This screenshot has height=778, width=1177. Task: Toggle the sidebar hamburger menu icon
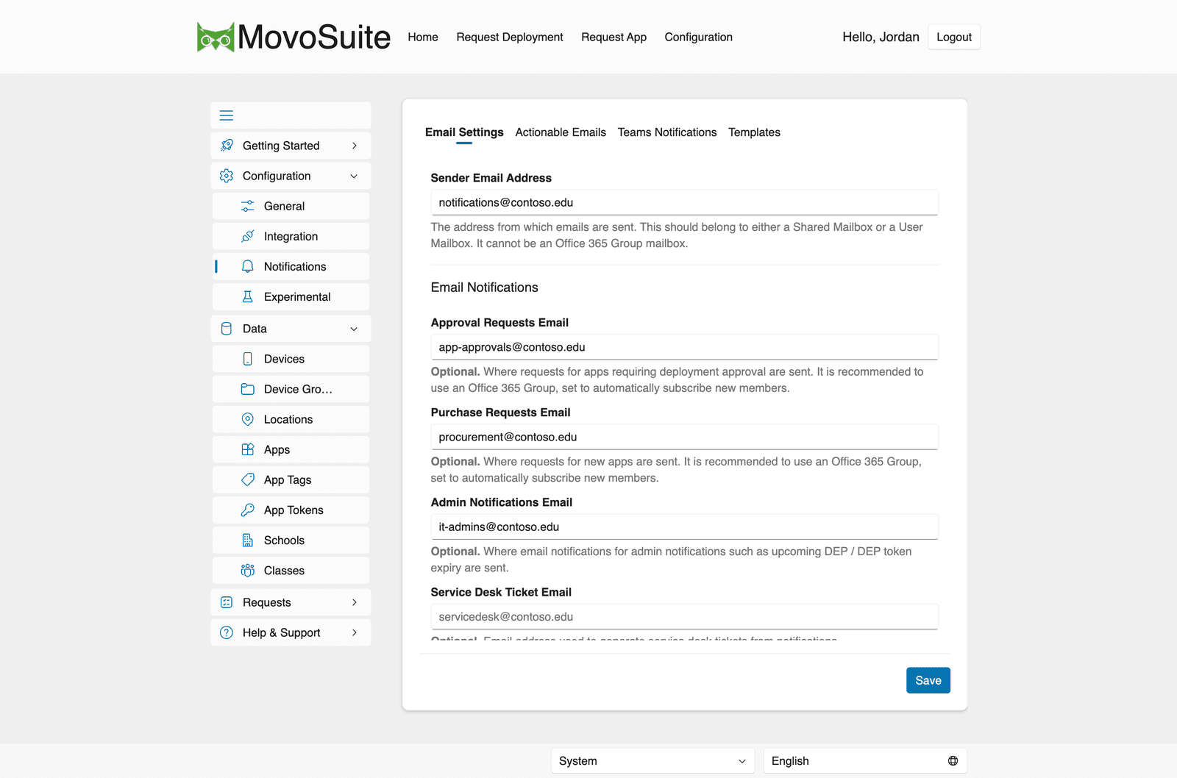click(227, 115)
